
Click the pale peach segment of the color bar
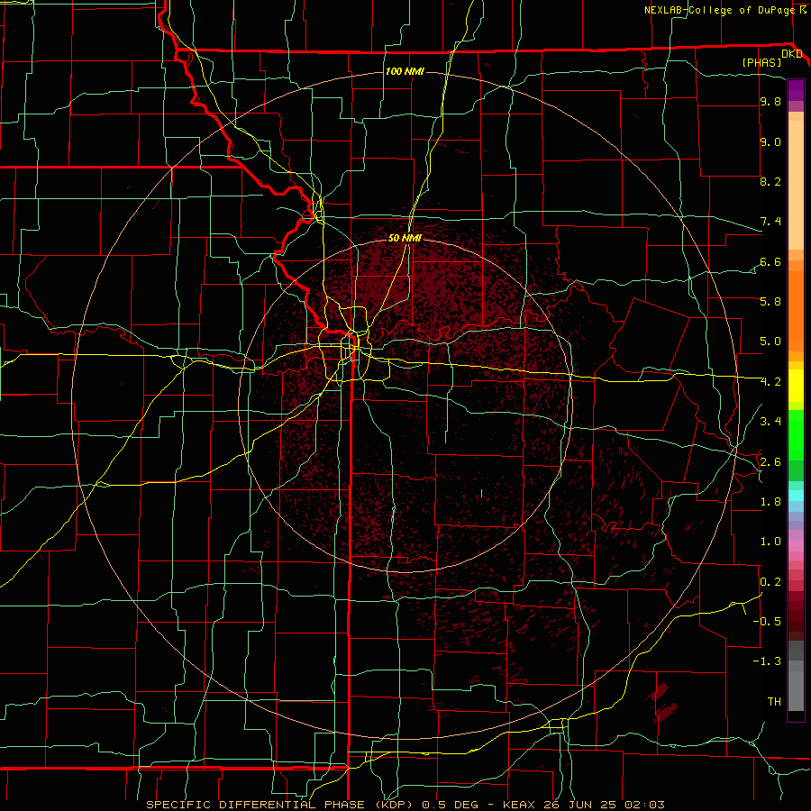pyautogui.click(x=796, y=185)
